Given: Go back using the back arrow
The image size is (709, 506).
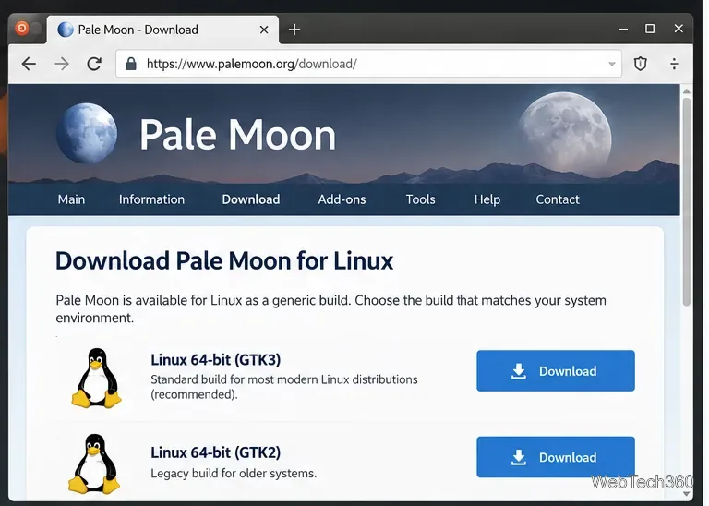Looking at the screenshot, I should pos(29,64).
